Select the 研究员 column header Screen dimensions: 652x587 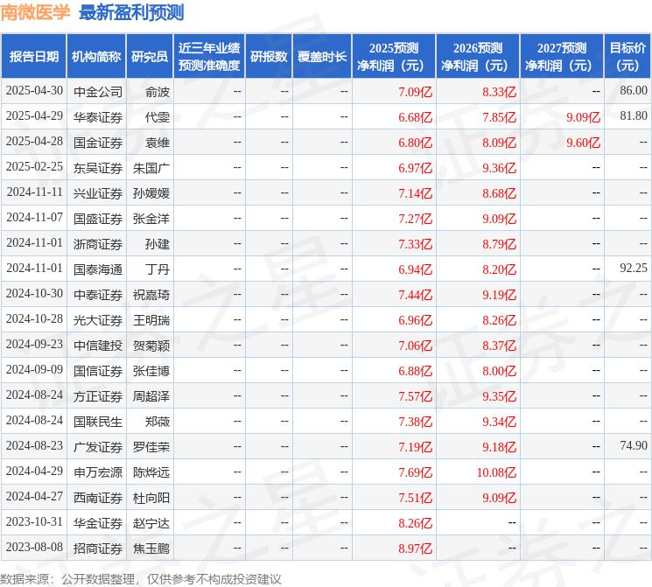pyautogui.click(x=150, y=56)
